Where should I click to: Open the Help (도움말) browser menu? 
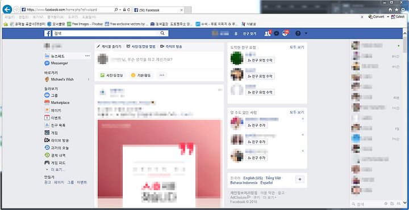[89, 17]
